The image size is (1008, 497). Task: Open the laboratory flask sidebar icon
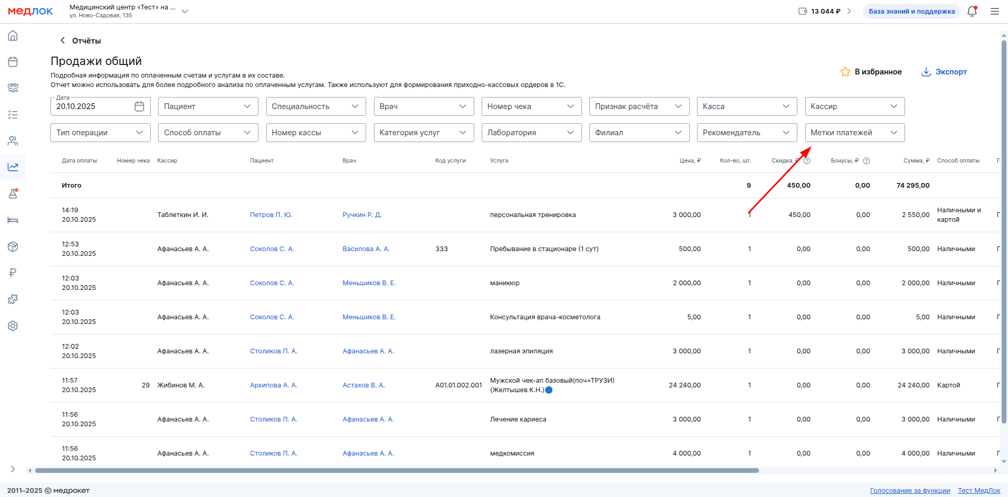(x=13, y=194)
